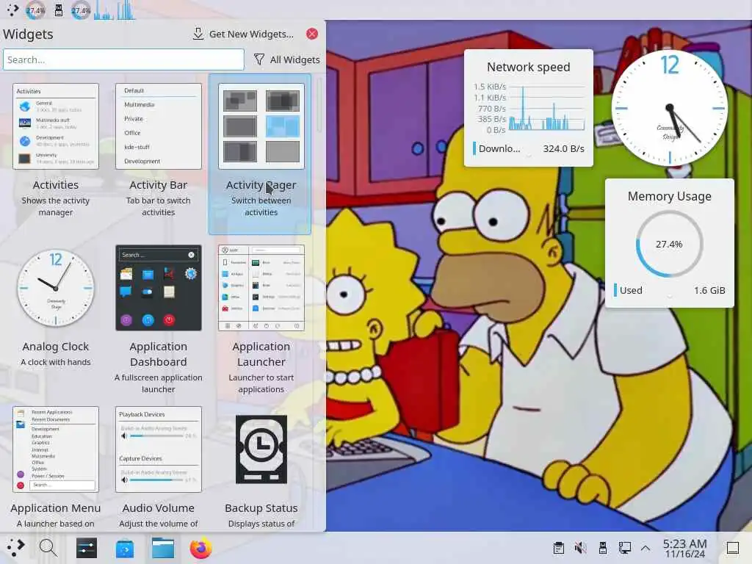Click the widget list scrollbar
The height and width of the screenshot is (564, 752).
[x=319, y=104]
